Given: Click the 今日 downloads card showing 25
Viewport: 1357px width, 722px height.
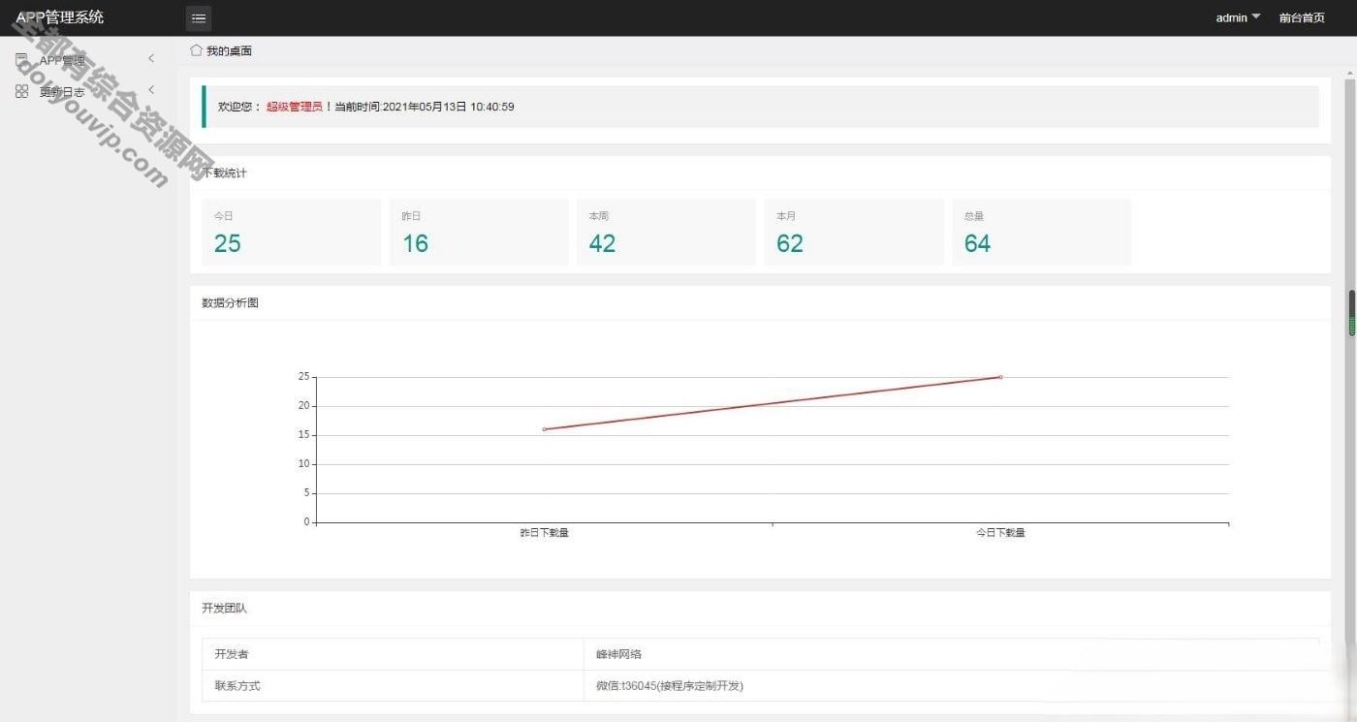Looking at the screenshot, I should 291,232.
